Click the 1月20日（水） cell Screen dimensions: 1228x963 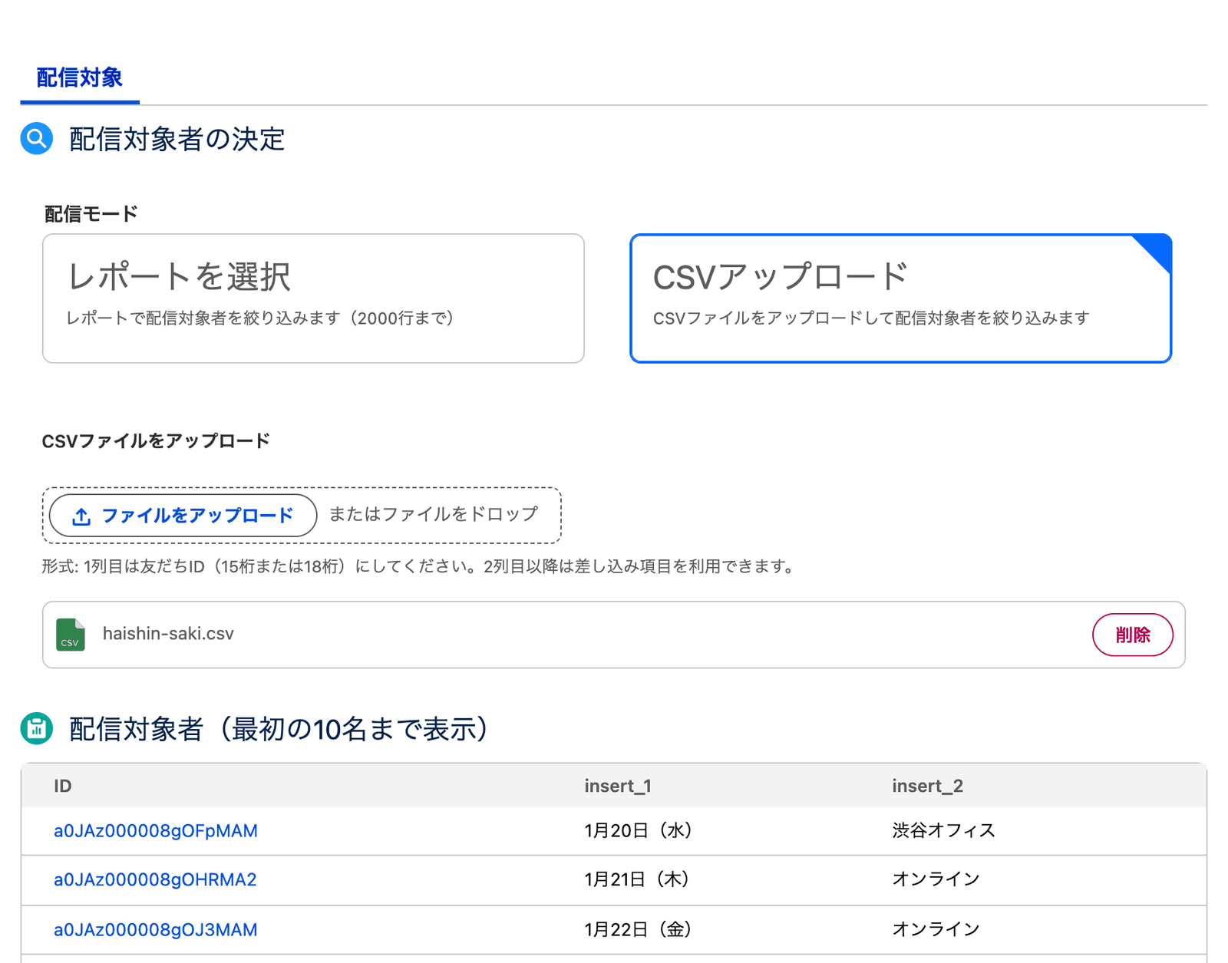642,830
